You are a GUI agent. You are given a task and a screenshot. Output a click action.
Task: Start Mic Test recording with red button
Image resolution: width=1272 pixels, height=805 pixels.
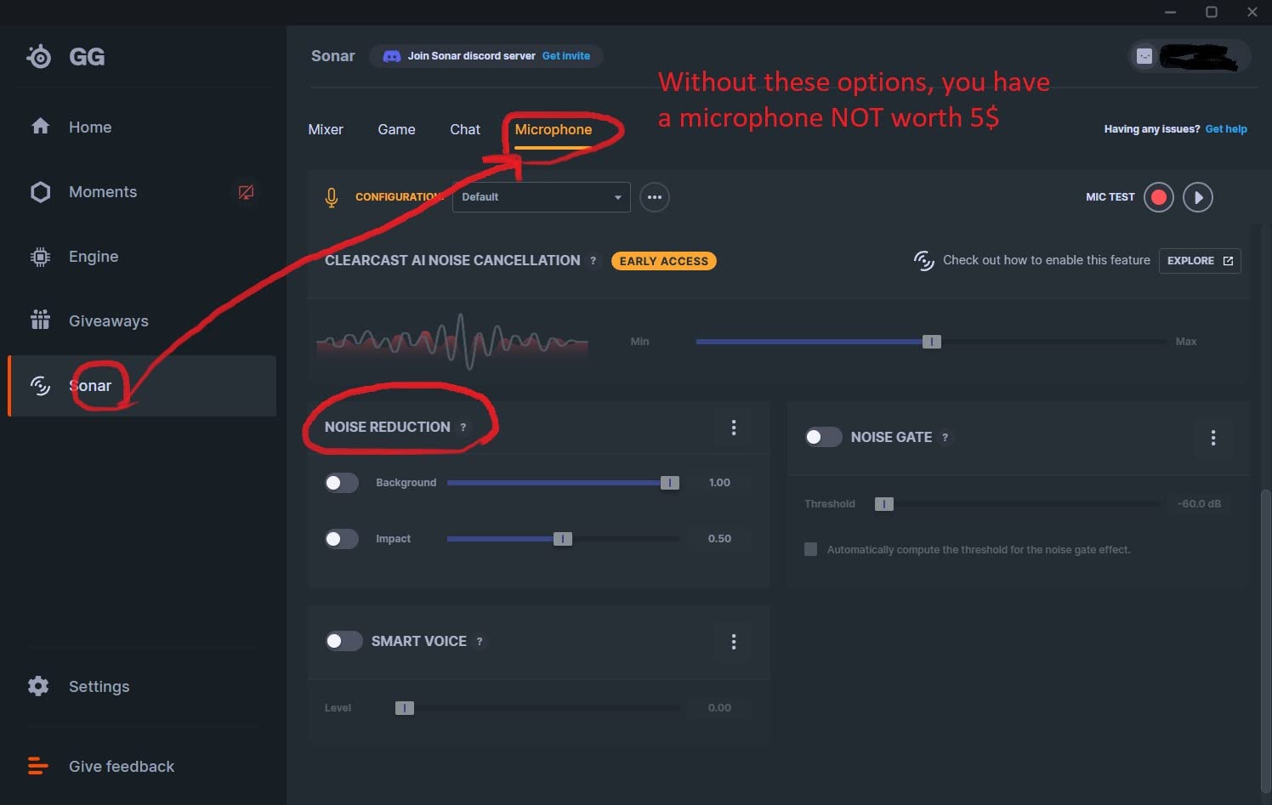pos(1158,197)
